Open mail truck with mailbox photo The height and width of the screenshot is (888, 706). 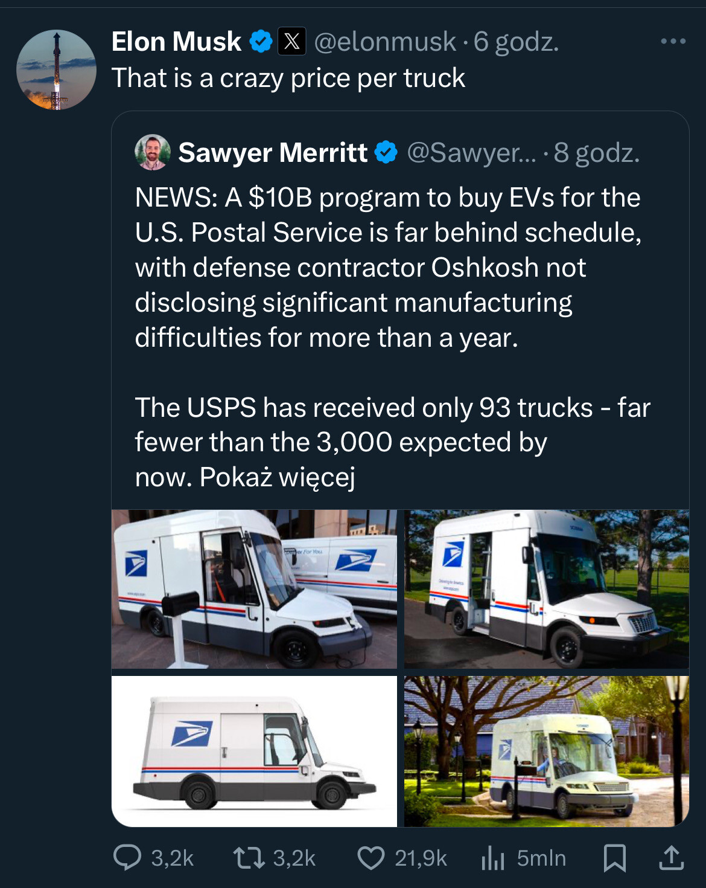(x=254, y=589)
